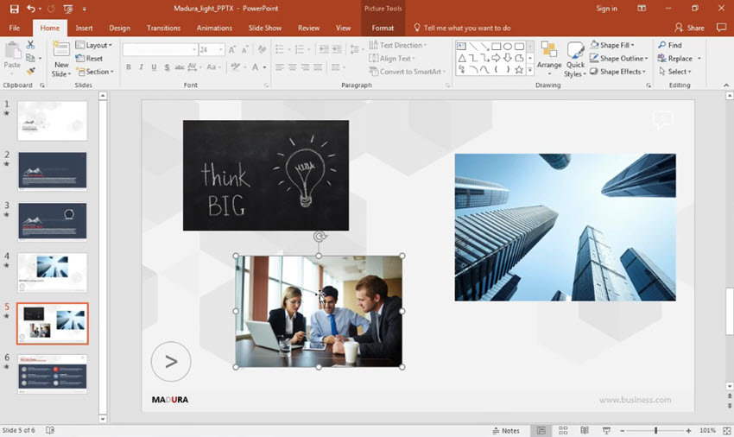Open the Transitions tab

(163, 28)
